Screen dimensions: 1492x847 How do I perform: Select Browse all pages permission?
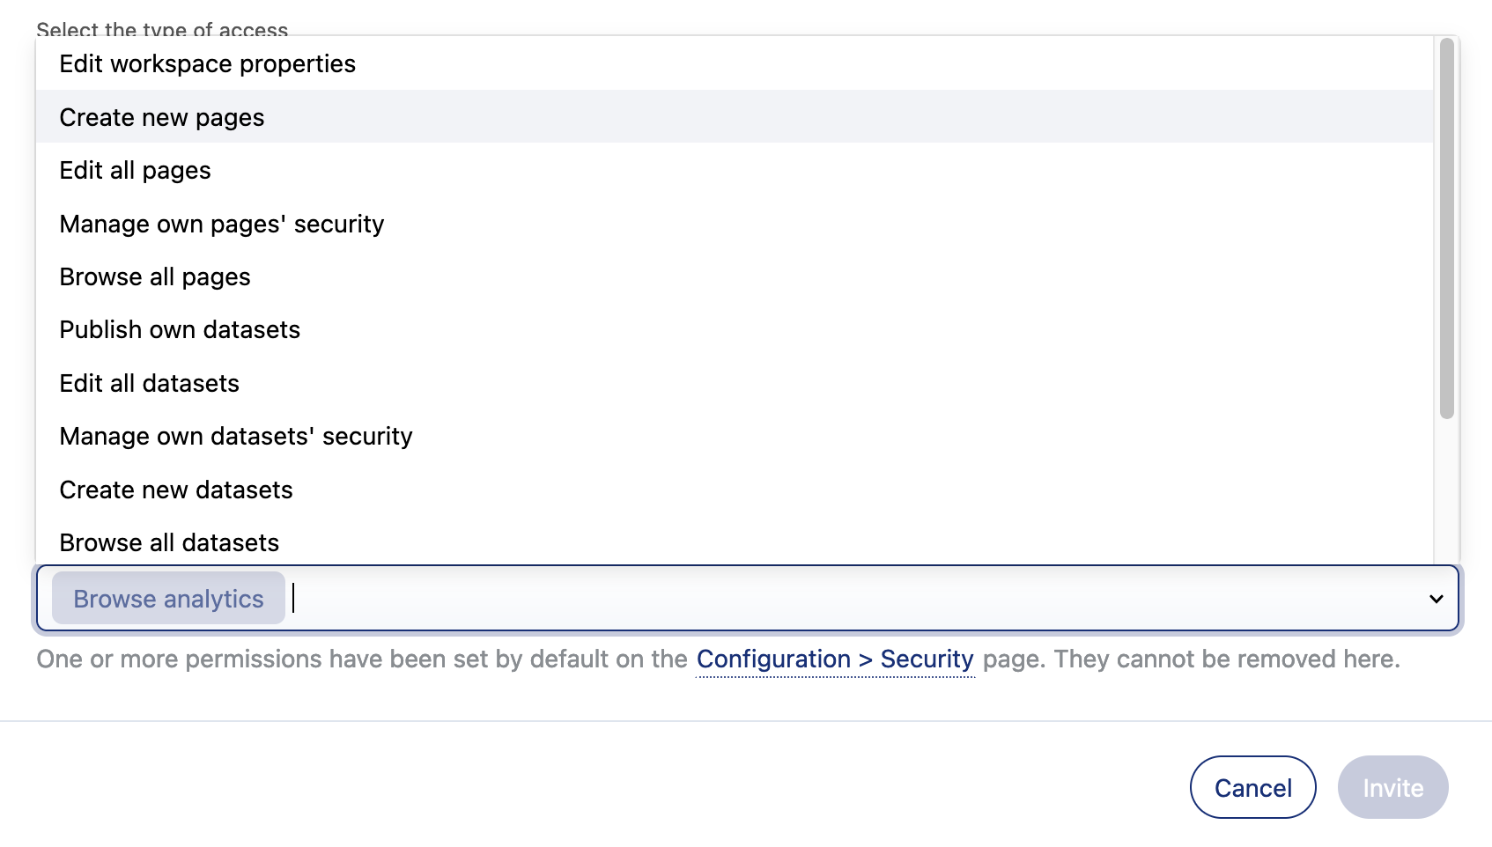click(x=155, y=277)
